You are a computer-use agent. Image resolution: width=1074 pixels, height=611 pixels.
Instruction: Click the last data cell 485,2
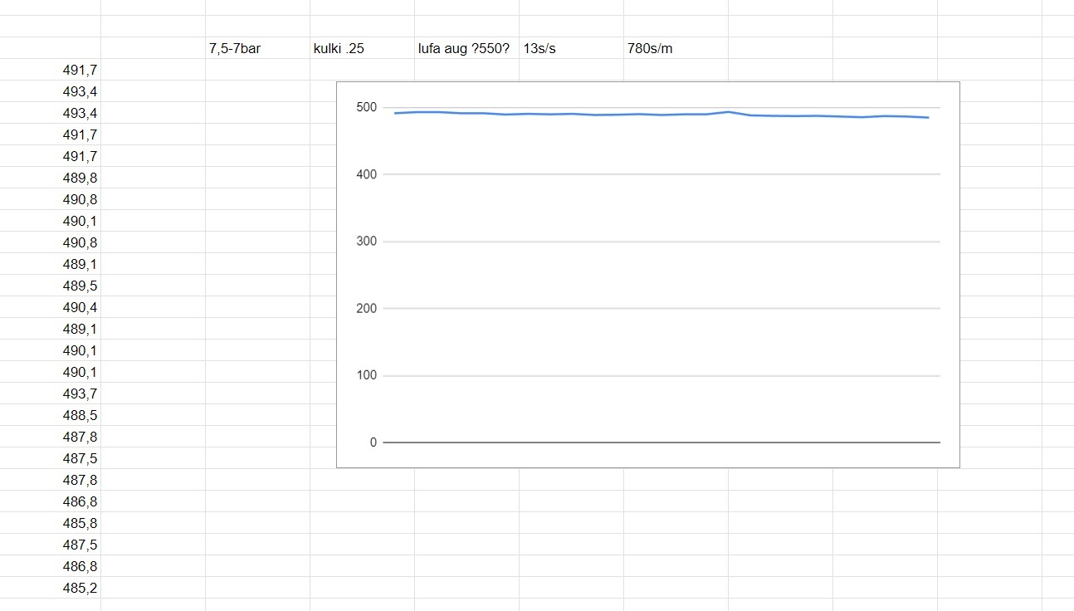click(x=80, y=588)
